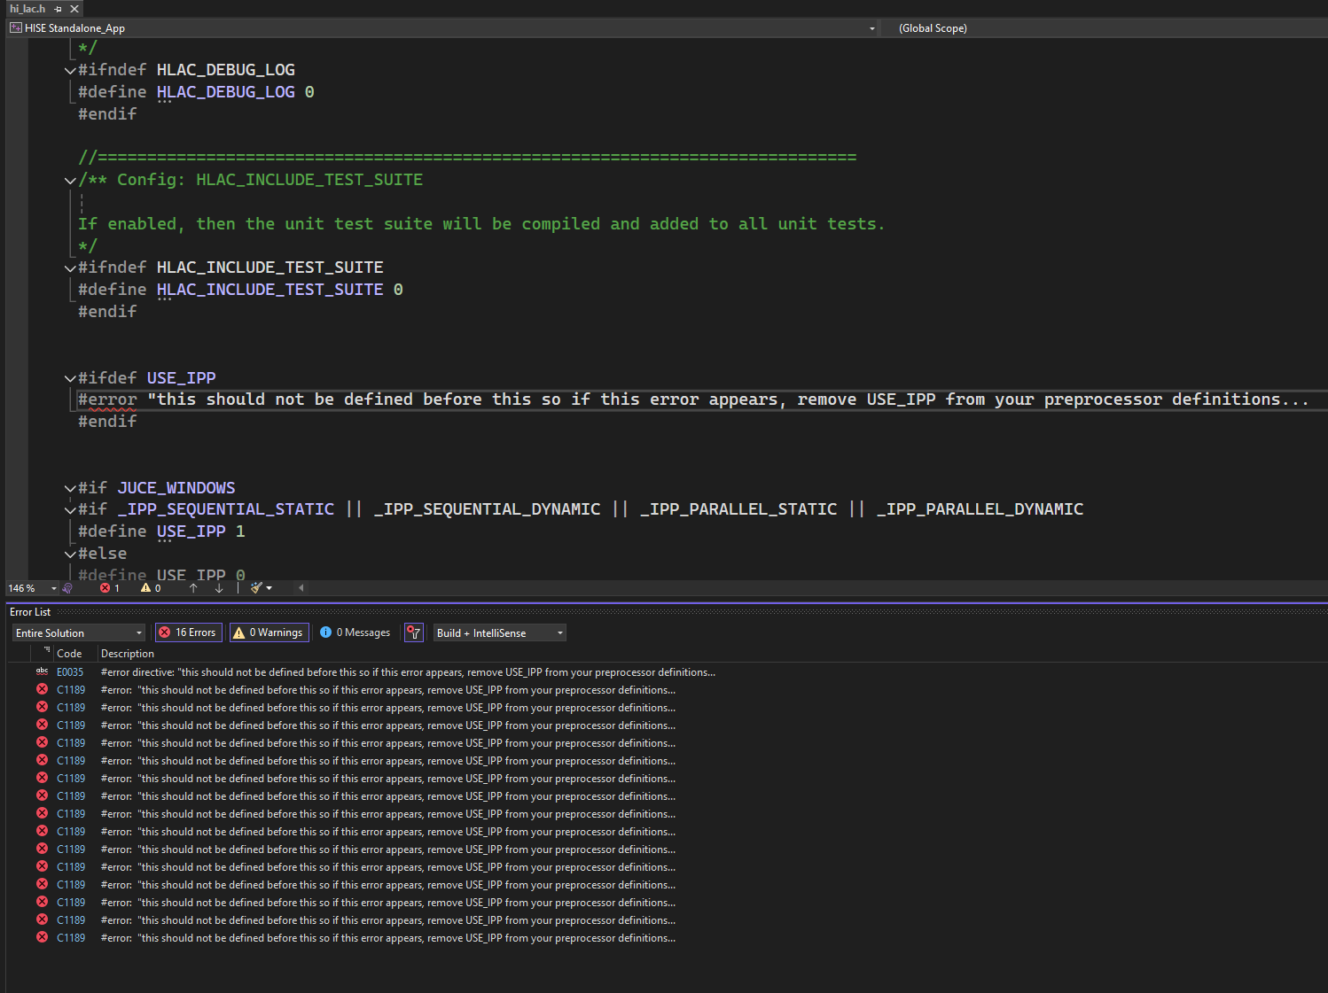Select the E0035 #error directive description
This screenshot has height=993, width=1328.
click(408, 672)
